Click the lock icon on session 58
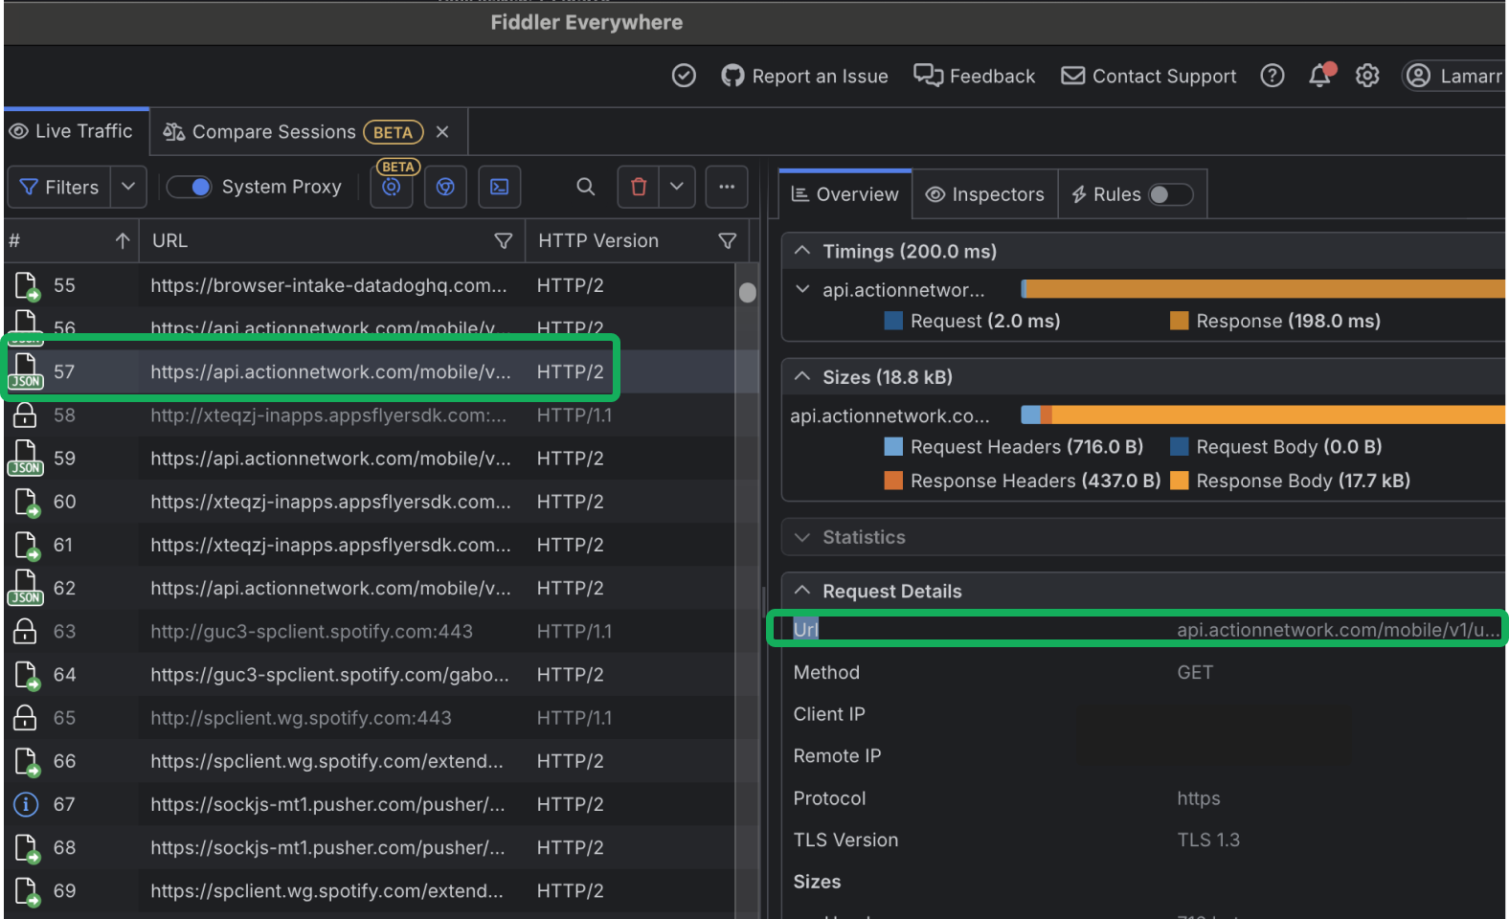Screen dimensions: 1509x919 pyautogui.click(x=26, y=415)
